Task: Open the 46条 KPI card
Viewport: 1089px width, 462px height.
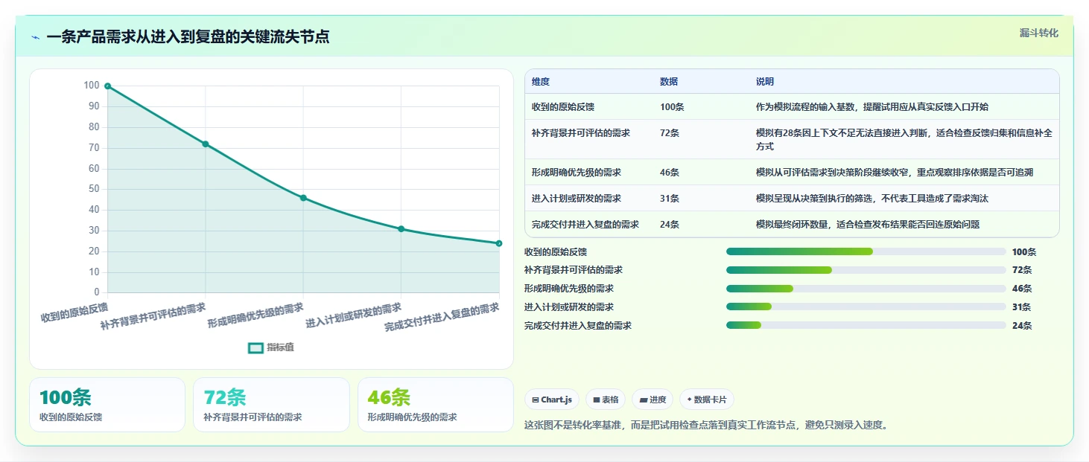Action: 436,405
